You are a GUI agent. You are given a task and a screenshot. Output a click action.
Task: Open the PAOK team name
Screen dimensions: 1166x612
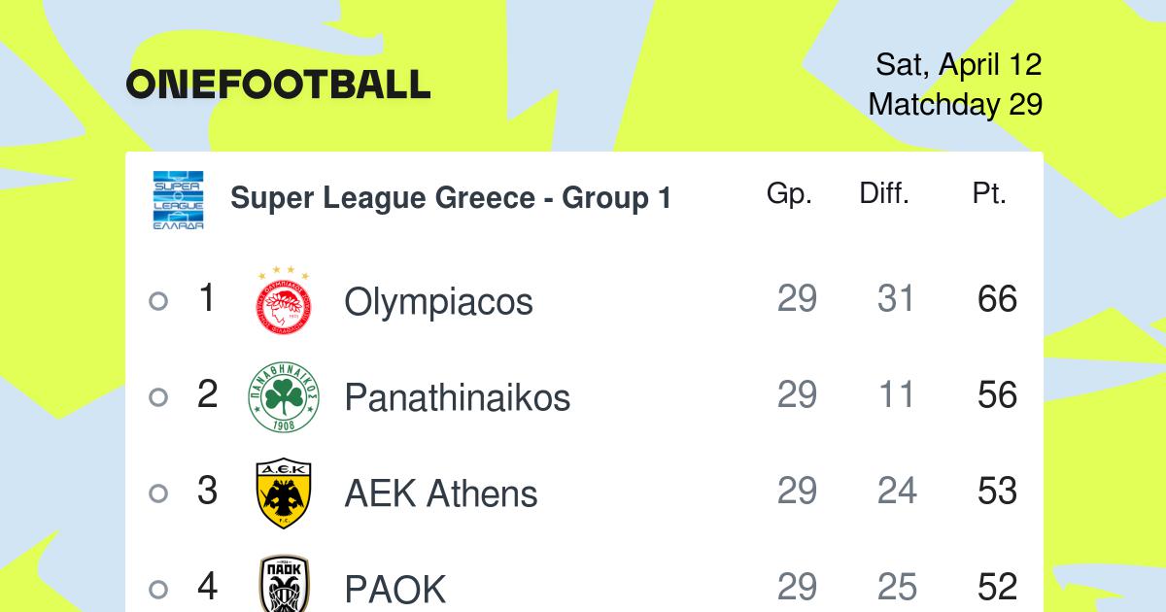[394, 590]
